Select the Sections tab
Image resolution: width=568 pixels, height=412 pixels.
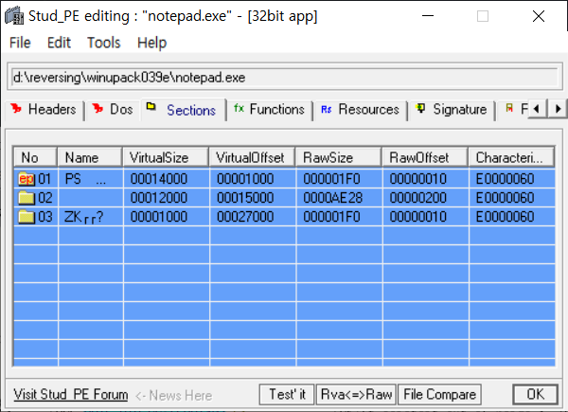(x=184, y=110)
